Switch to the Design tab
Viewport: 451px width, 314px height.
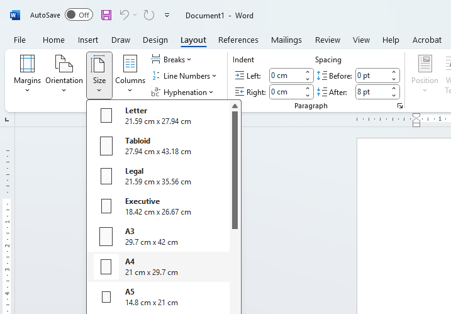[155, 40]
